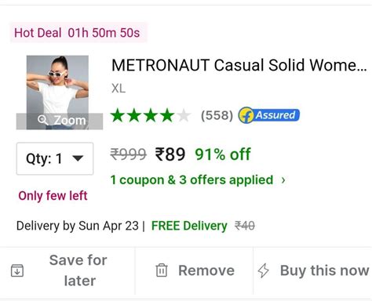Click the (558) ratings count
The height and width of the screenshot is (301, 372).
tap(217, 115)
